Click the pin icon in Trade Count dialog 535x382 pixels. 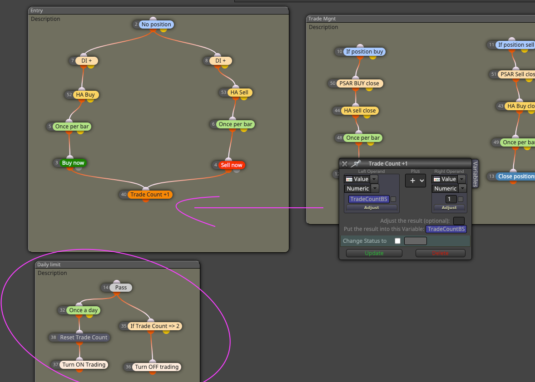[356, 164]
